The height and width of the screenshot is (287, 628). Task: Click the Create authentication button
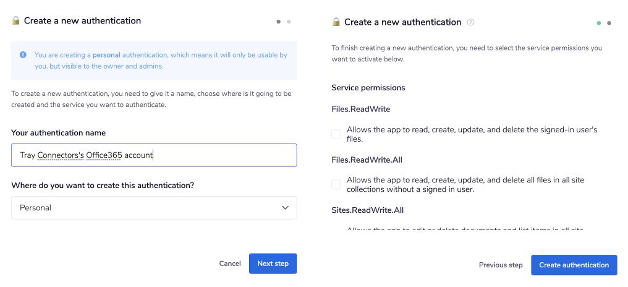[574, 265]
